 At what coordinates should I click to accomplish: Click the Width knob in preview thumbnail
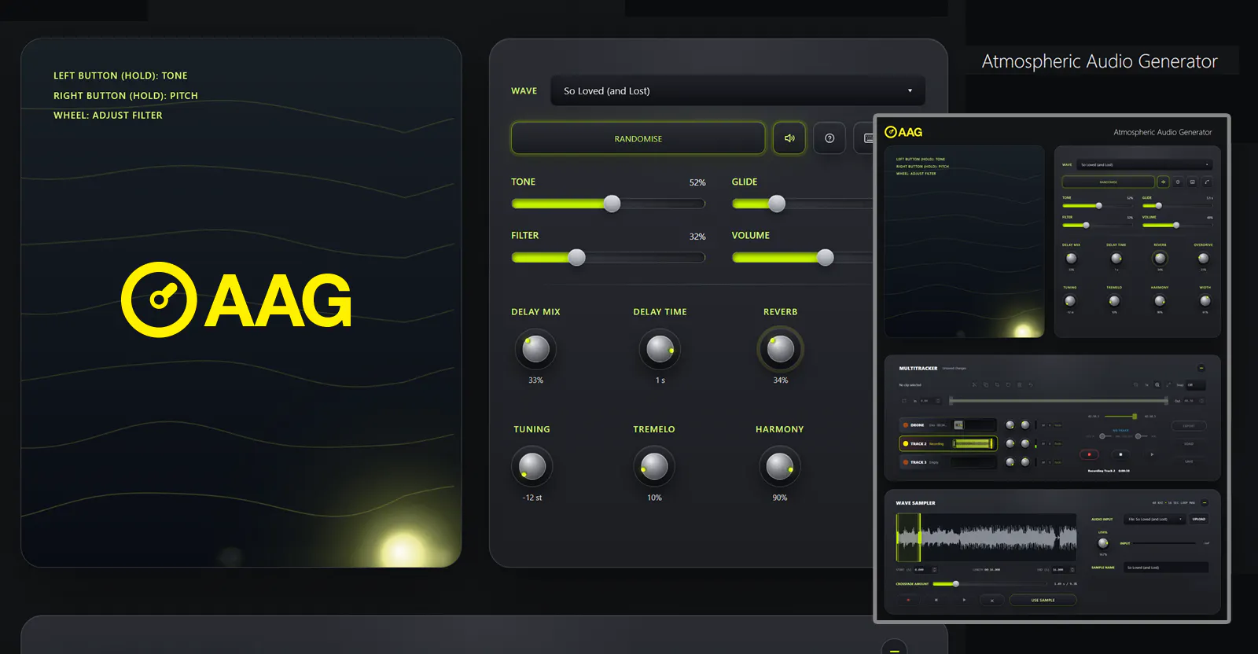[1205, 300]
